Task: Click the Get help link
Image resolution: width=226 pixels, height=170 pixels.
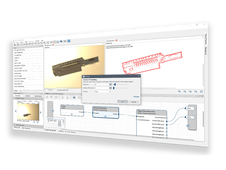Action: [136, 96]
